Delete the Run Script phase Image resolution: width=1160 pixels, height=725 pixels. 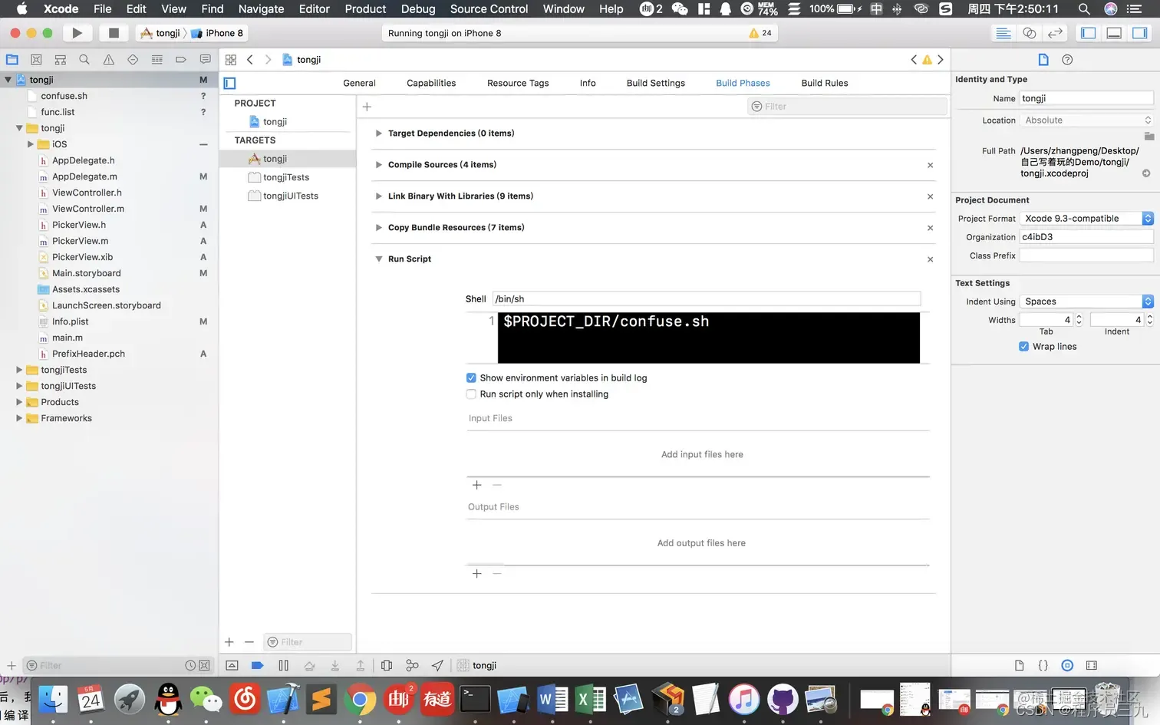tap(930, 259)
